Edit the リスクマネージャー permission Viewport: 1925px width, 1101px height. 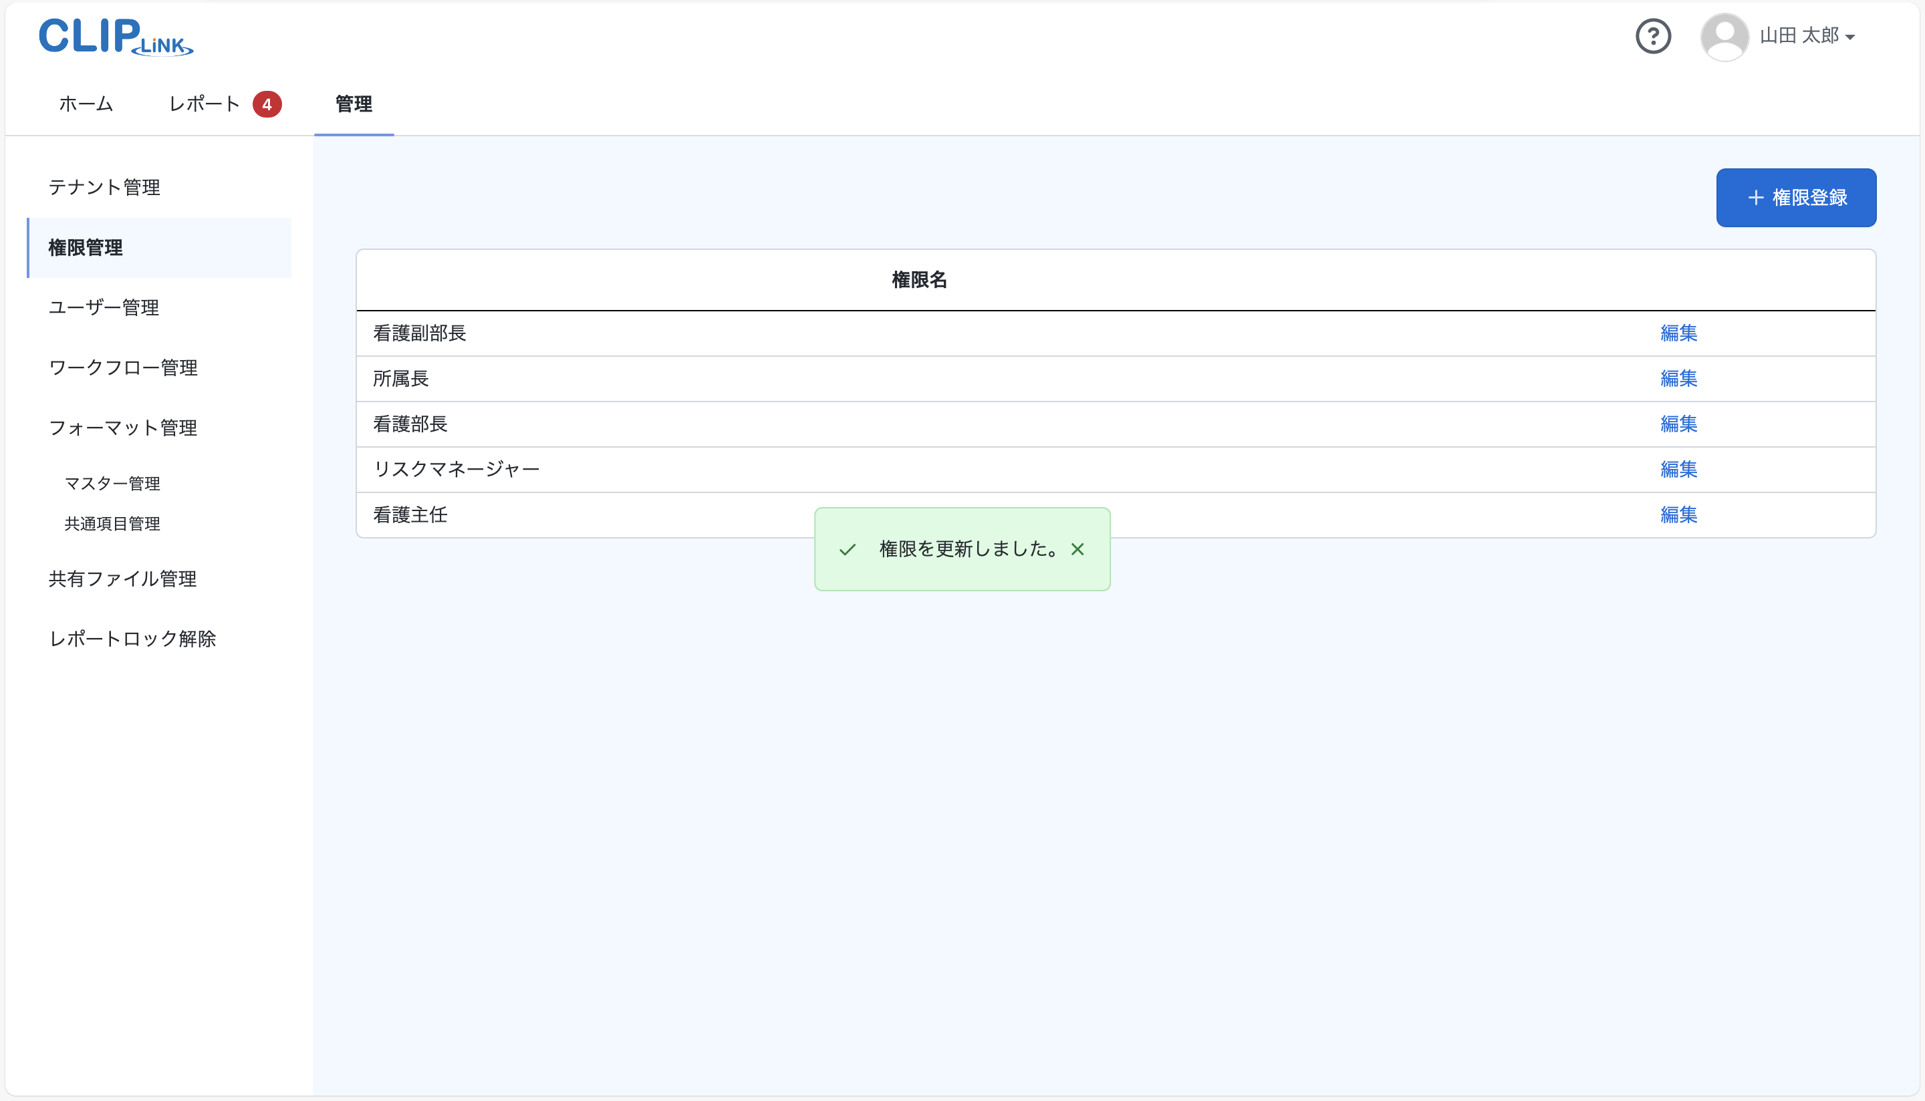pos(1678,469)
